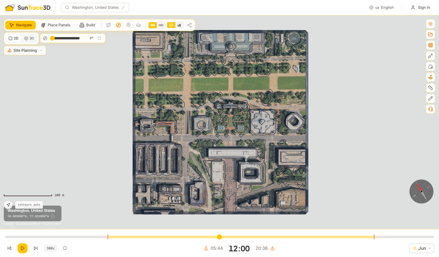Click the share icon
This screenshot has height=257, width=439.
[x=189, y=25]
